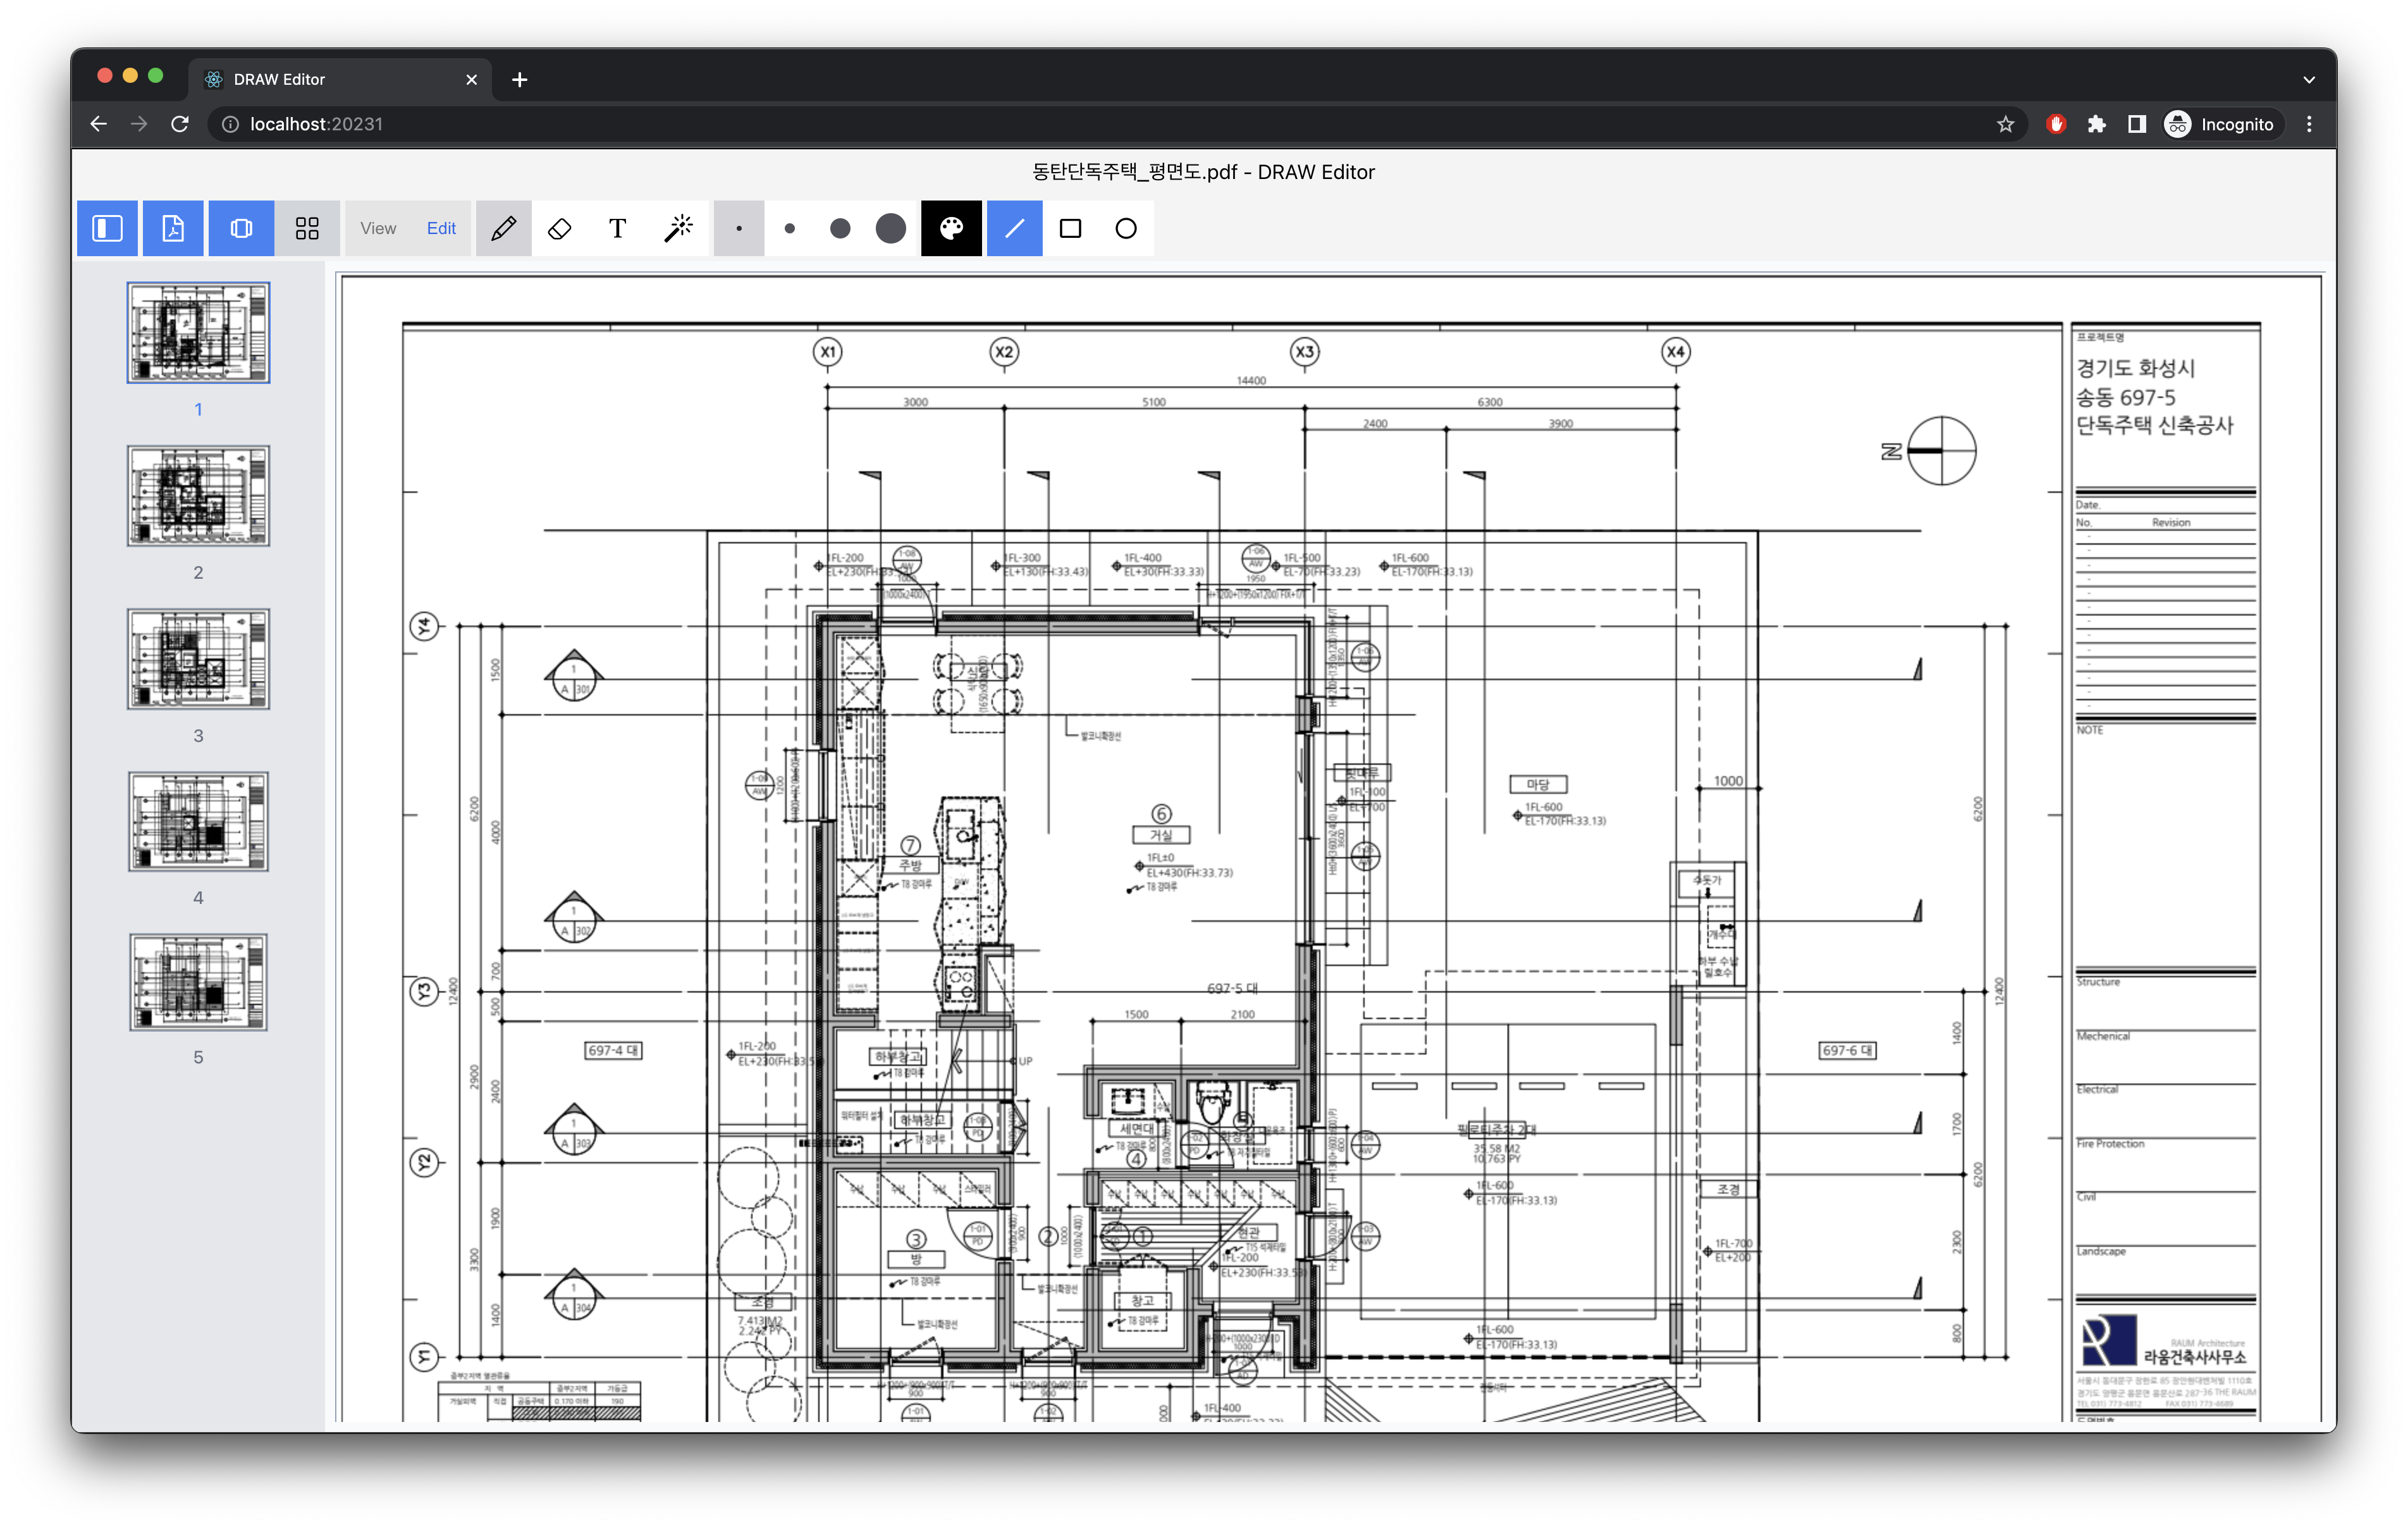
Task: Select the eraser tool
Action: (x=560, y=228)
